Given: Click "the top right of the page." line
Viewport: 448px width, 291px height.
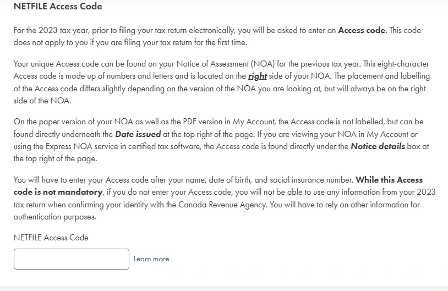Looking at the screenshot, I should point(56,159).
